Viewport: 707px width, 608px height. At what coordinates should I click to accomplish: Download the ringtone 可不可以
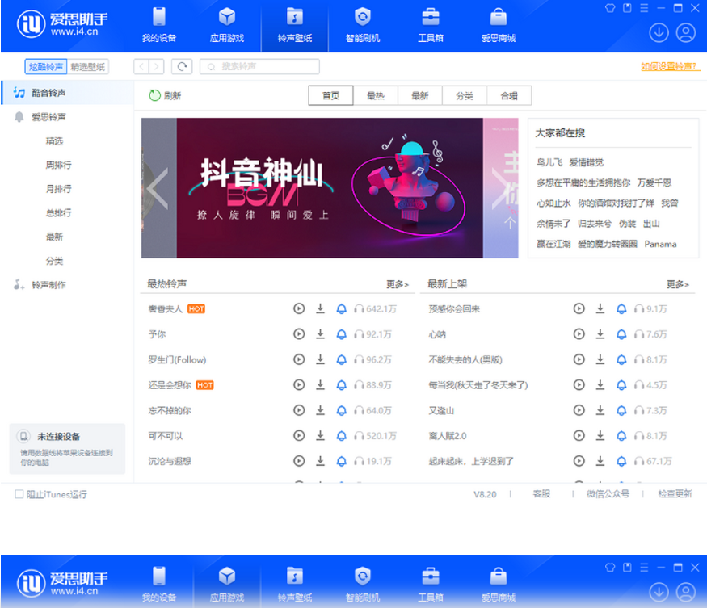(320, 436)
